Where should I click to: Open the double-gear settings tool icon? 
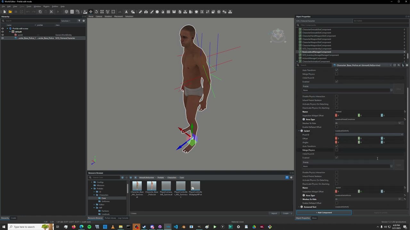click(224, 12)
